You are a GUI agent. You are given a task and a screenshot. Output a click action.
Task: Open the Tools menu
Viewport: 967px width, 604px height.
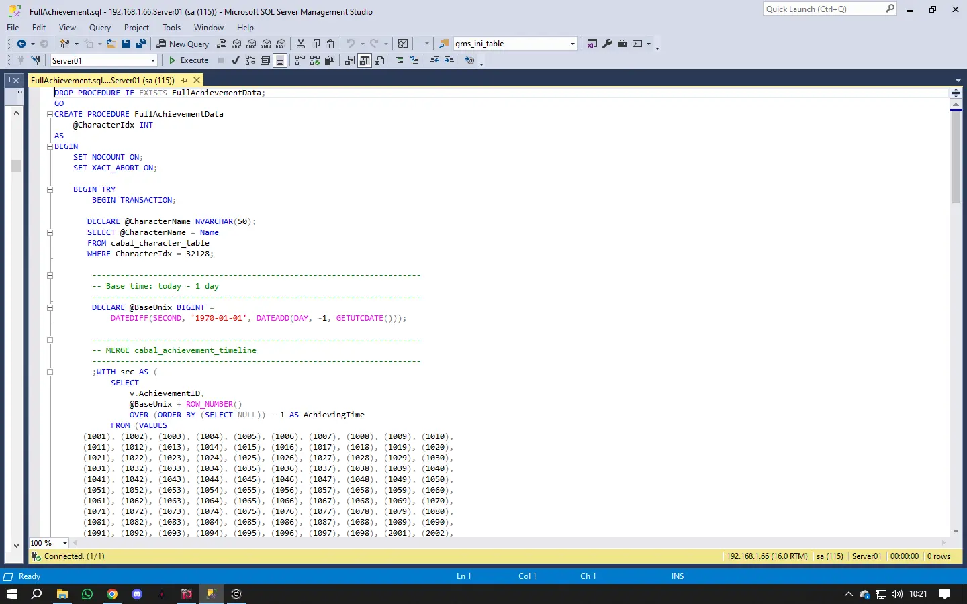(x=171, y=28)
